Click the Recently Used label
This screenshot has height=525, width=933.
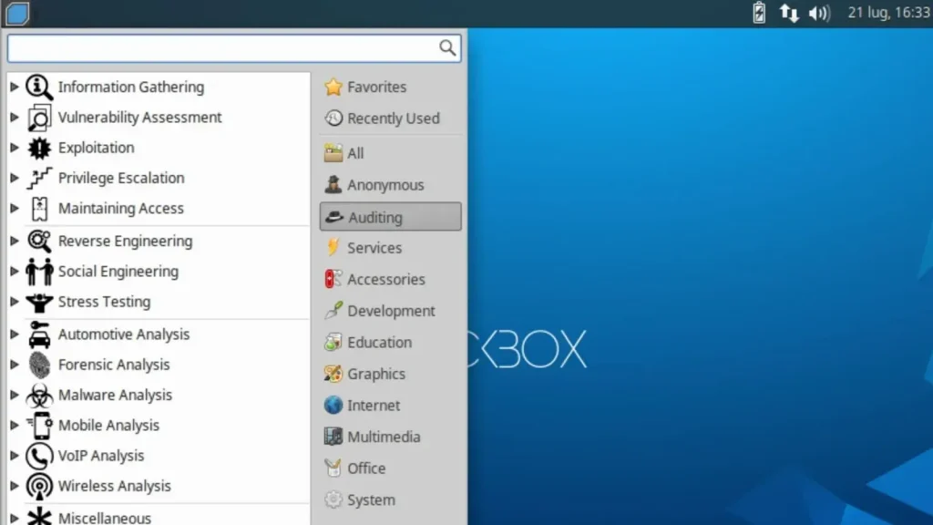[394, 118]
